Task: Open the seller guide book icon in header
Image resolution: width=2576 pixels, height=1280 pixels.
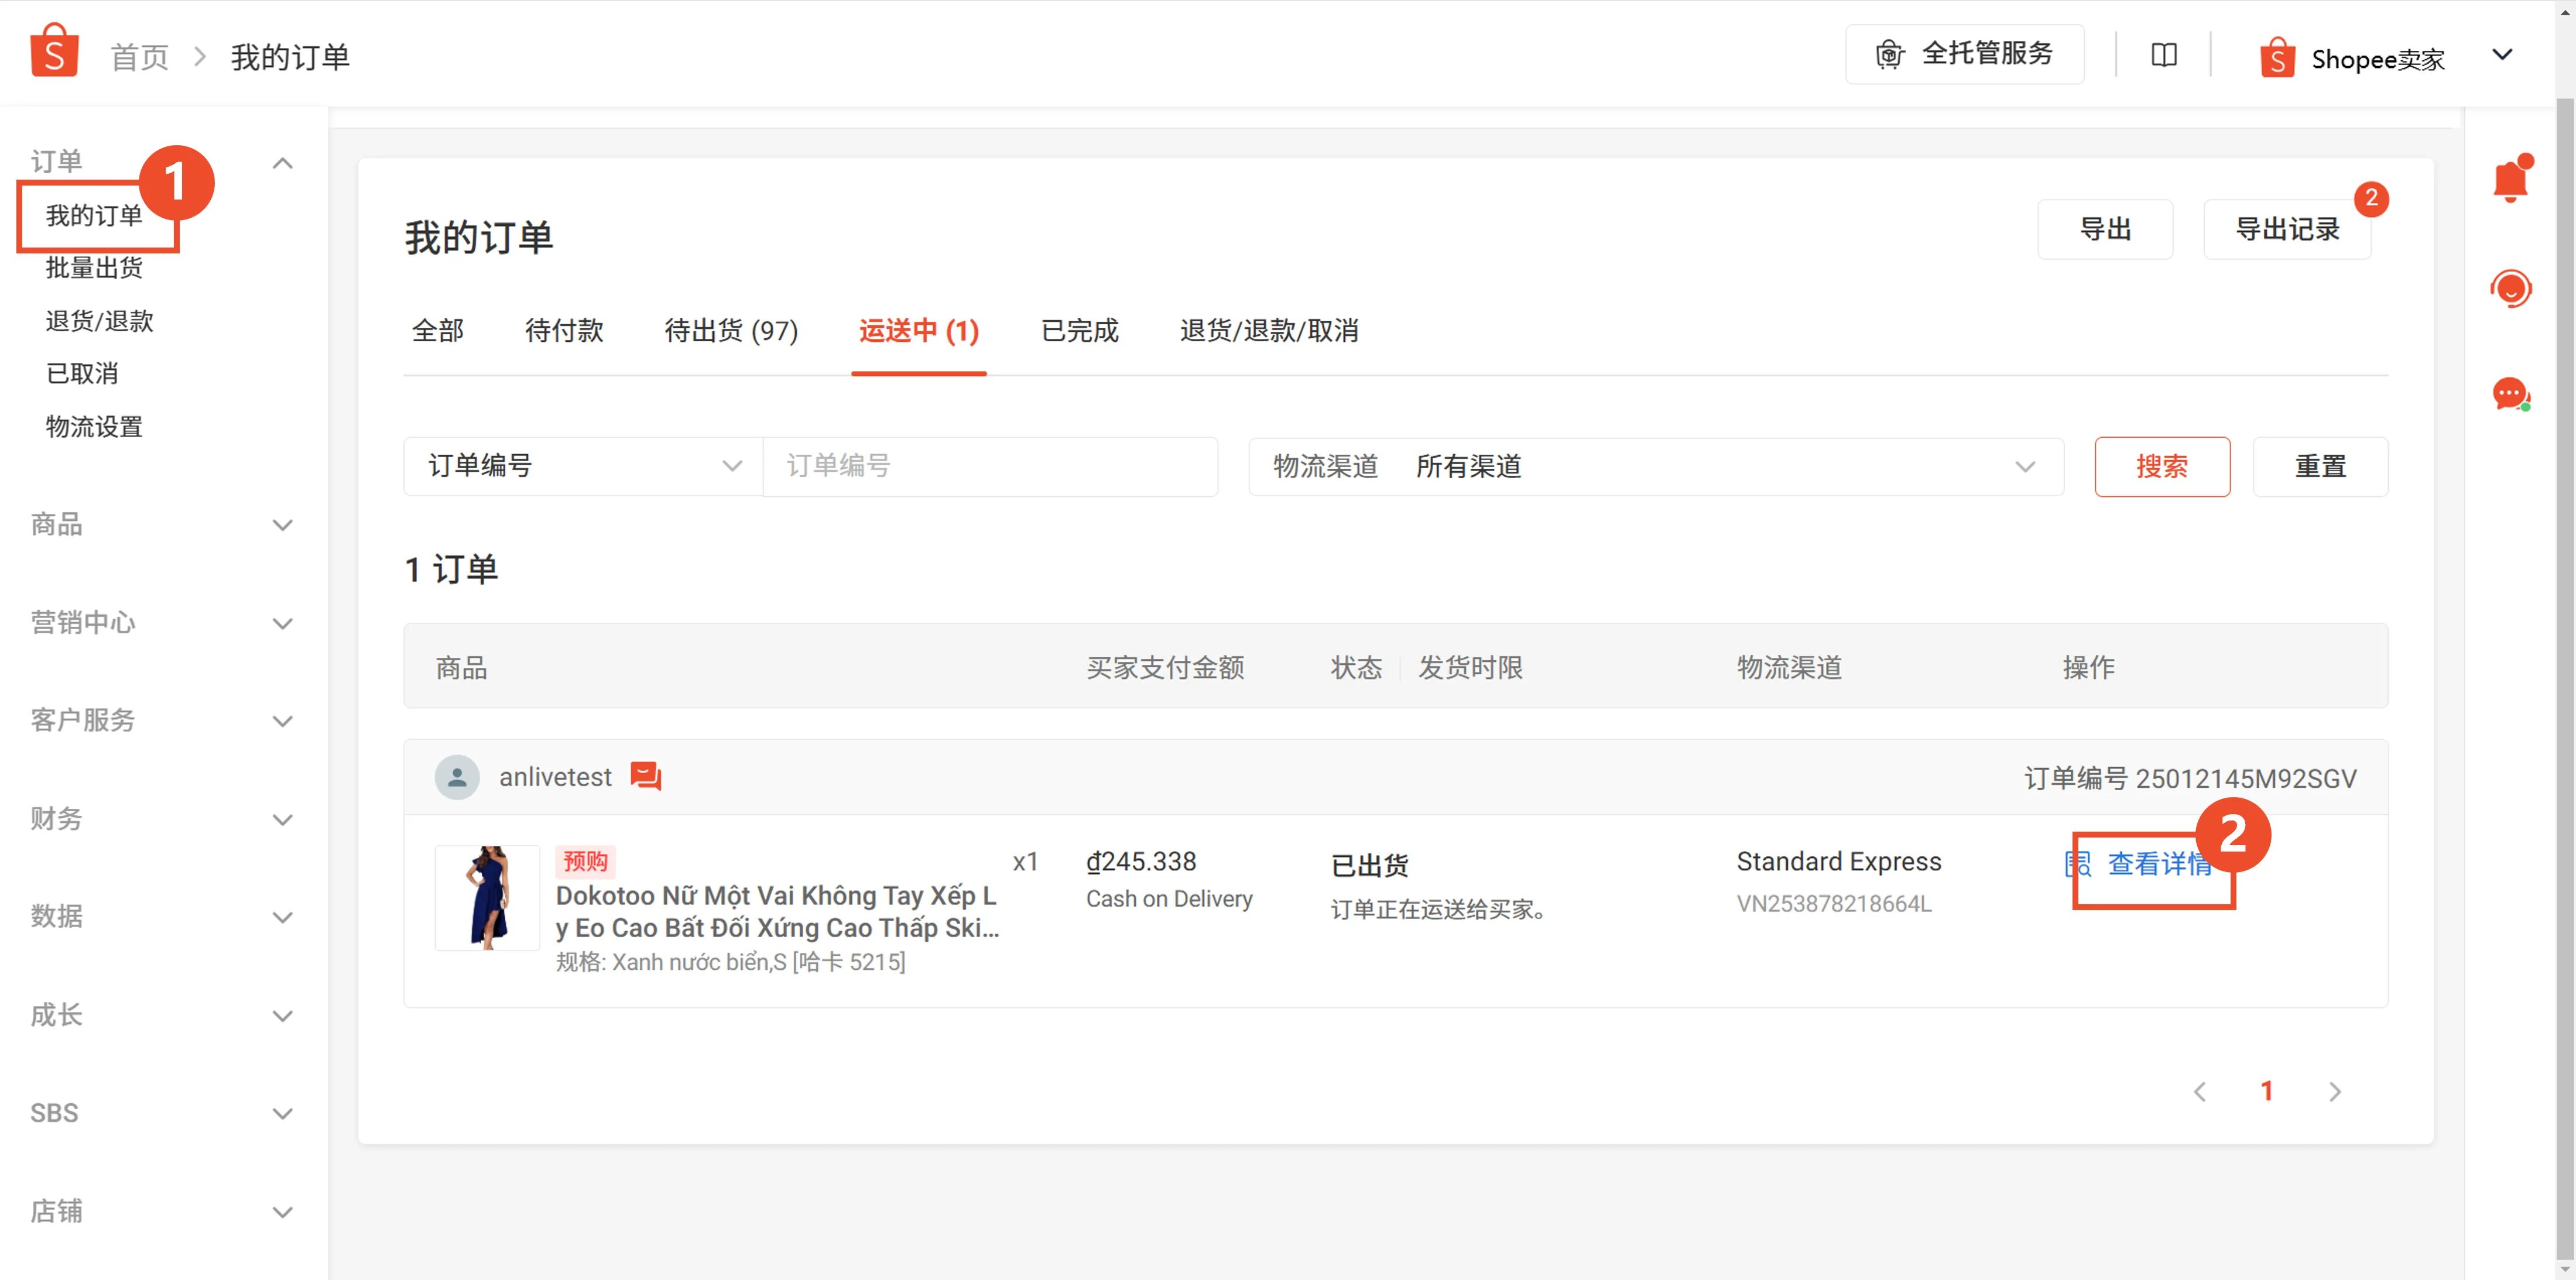Action: (2163, 55)
